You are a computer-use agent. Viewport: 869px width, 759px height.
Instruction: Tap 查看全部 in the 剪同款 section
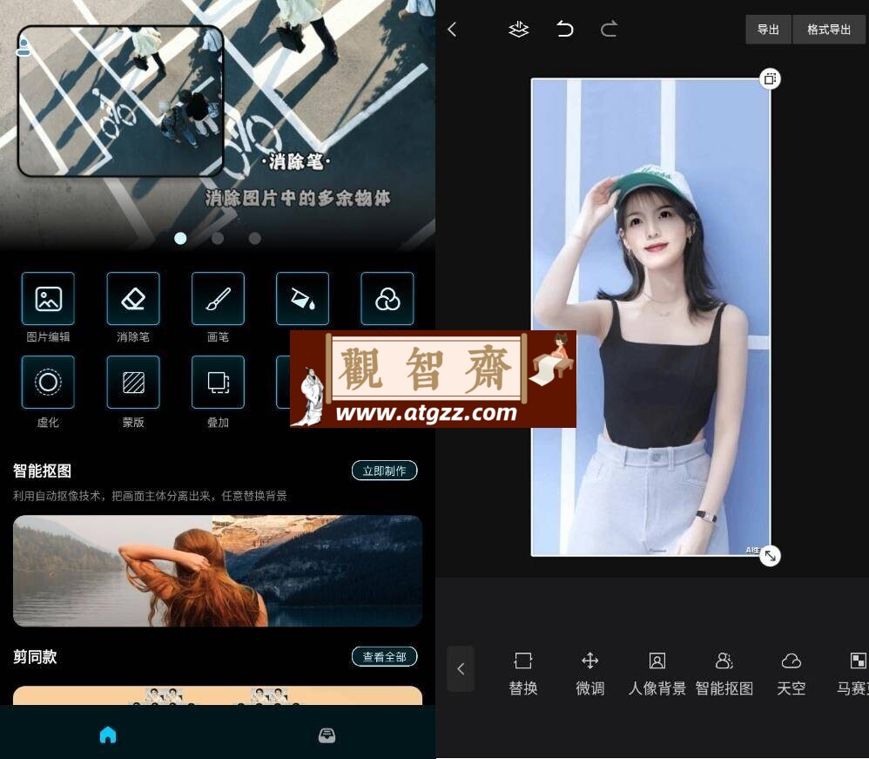(x=385, y=657)
